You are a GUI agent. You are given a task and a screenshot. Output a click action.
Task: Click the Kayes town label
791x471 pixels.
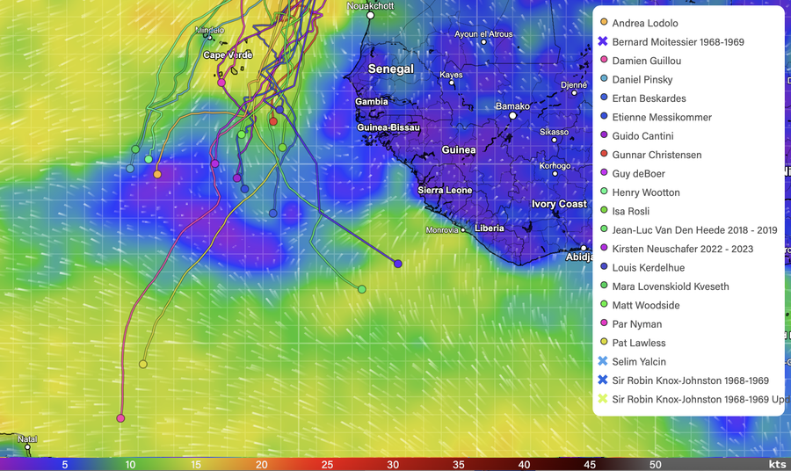[x=451, y=75]
